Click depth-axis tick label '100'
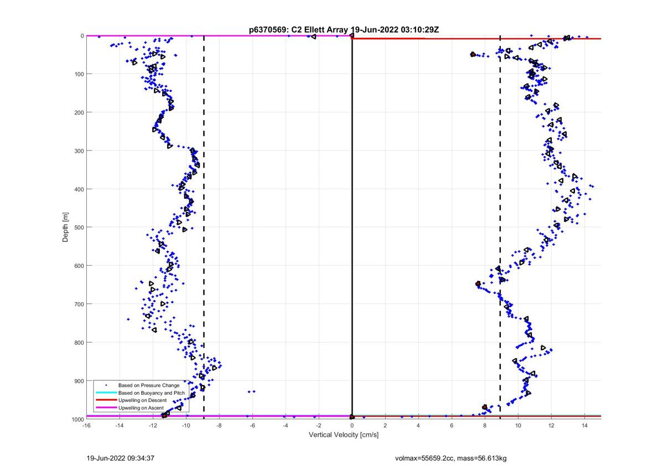This screenshot has width=664, height=471. (79, 74)
